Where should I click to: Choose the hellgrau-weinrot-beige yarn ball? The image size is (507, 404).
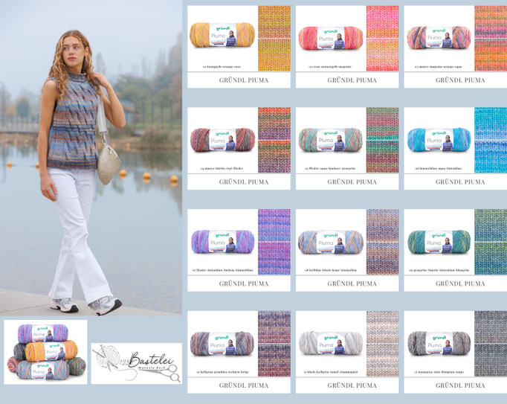222,344
